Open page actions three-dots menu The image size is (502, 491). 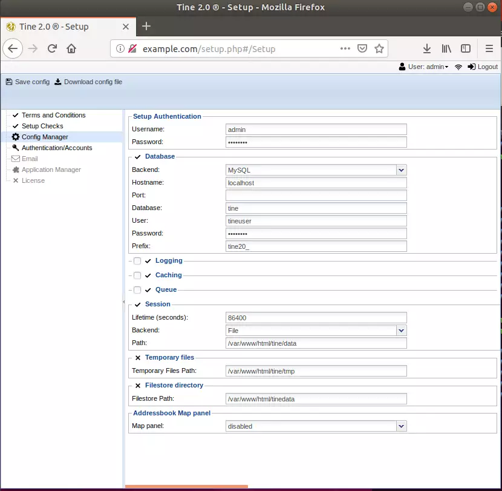[345, 48]
